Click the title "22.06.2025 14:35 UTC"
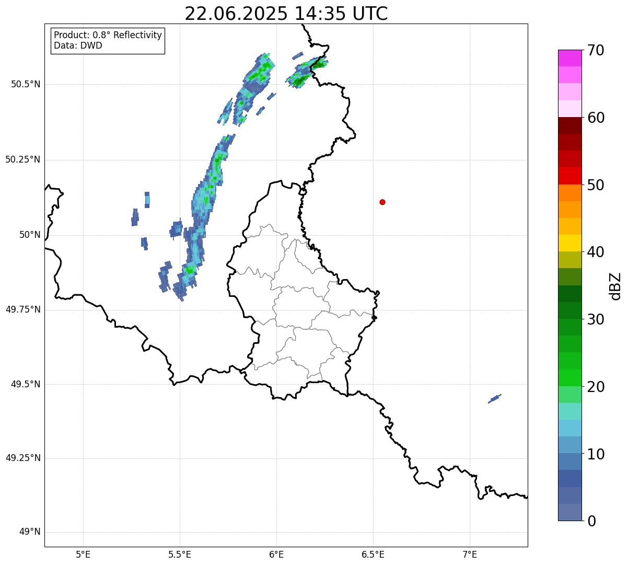The width and height of the screenshot is (628, 565). click(286, 14)
